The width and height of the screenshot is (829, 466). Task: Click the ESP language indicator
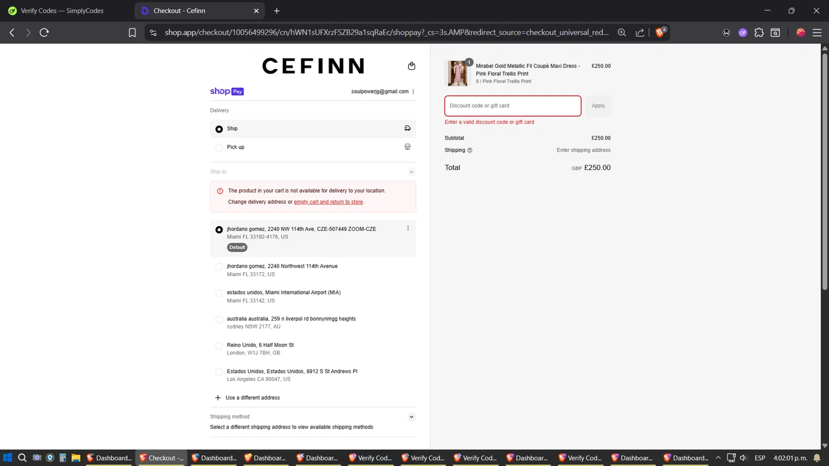click(x=760, y=458)
